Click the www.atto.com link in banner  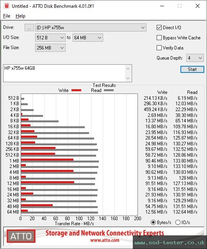coord(105,240)
